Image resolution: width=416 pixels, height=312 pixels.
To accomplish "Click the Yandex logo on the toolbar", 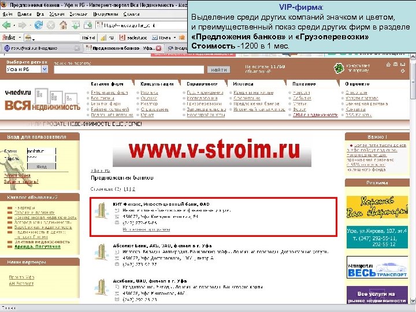I will 9,38.
